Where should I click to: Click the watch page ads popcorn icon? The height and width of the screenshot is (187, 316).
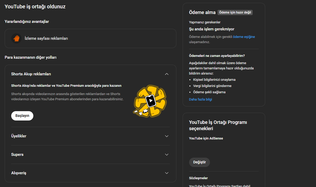coord(16,38)
